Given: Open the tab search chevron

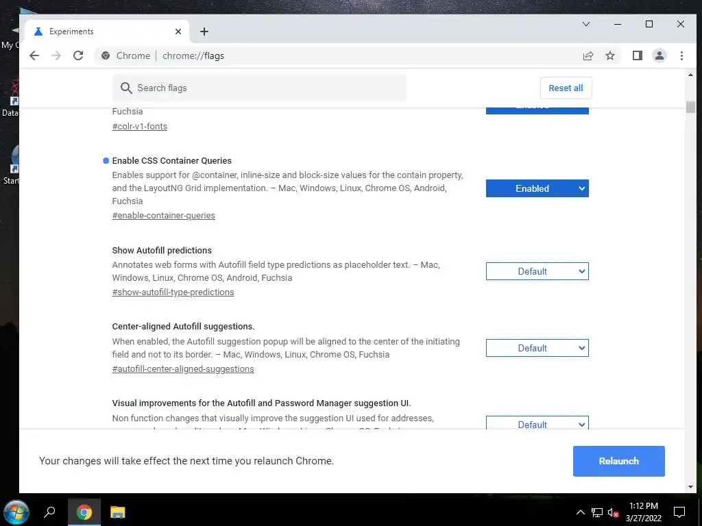Looking at the screenshot, I should tap(585, 24).
